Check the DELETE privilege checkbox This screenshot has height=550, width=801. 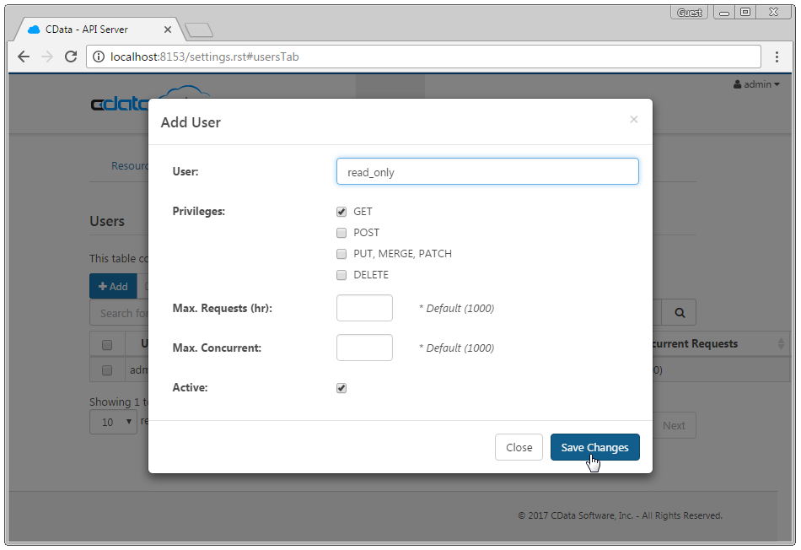click(341, 275)
